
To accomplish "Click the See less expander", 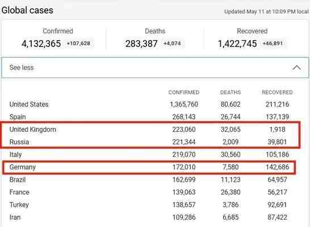I will [x=155, y=67].
